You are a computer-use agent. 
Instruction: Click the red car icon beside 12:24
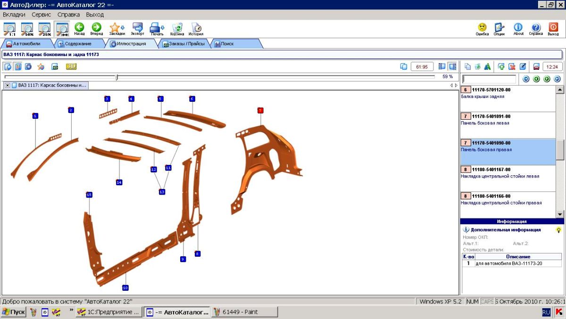coord(536,66)
